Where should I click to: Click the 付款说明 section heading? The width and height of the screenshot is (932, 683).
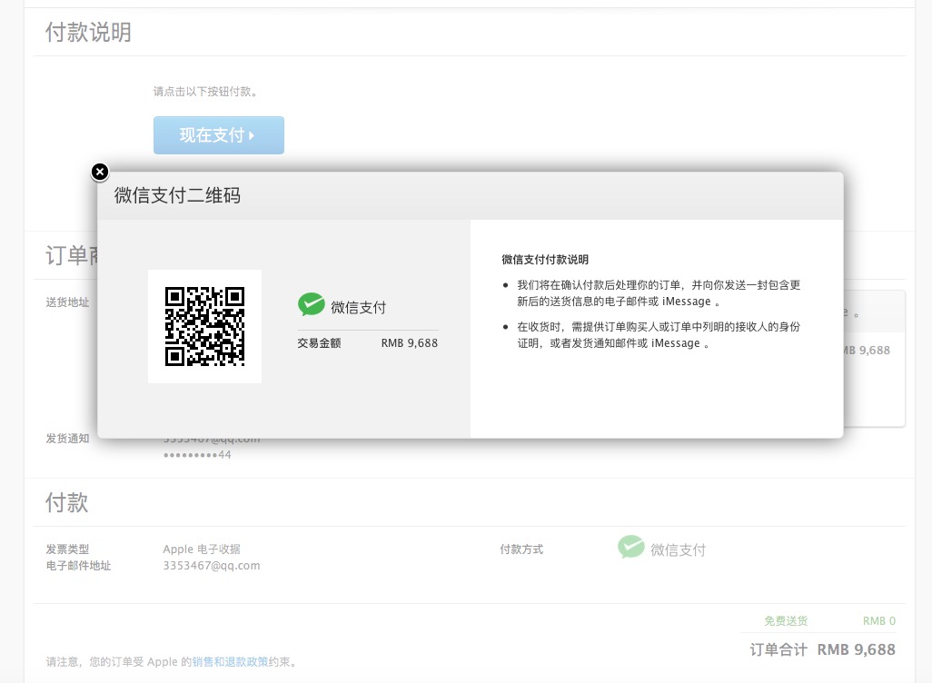click(x=88, y=32)
